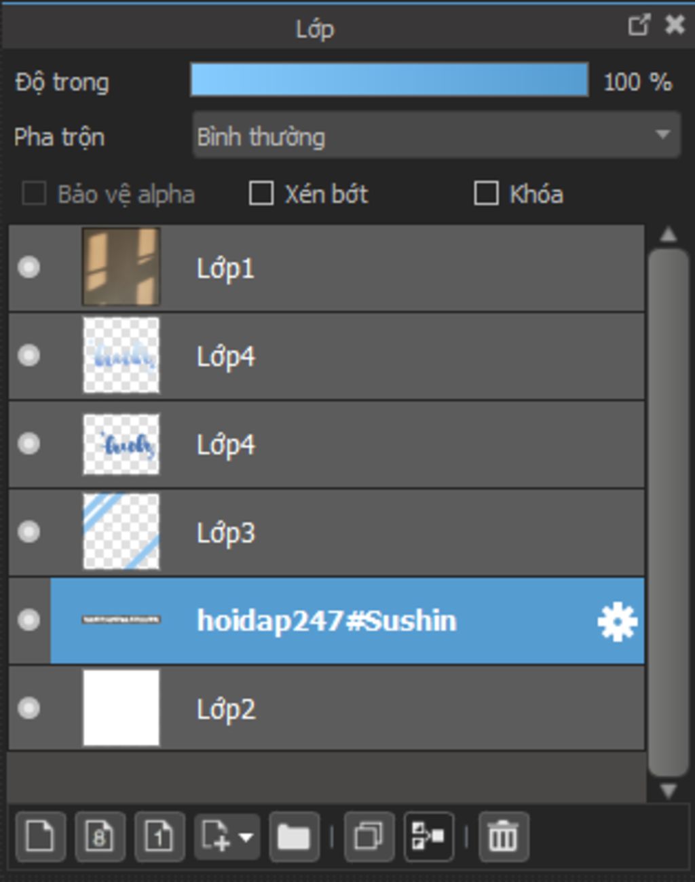Expand the add-layer dropdown arrow
The width and height of the screenshot is (695, 882).
point(246,837)
